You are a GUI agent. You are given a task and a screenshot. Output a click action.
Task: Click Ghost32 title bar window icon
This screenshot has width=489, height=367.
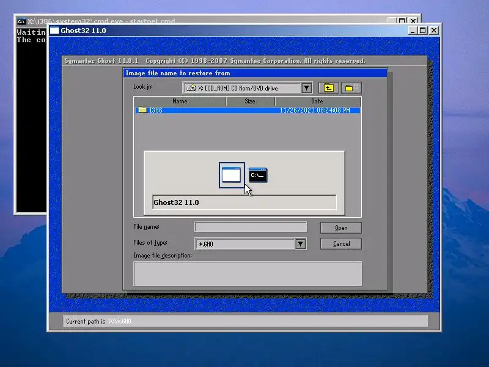coord(54,31)
